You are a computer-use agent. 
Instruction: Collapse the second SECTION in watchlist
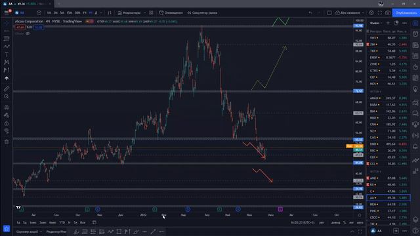coord(375,172)
